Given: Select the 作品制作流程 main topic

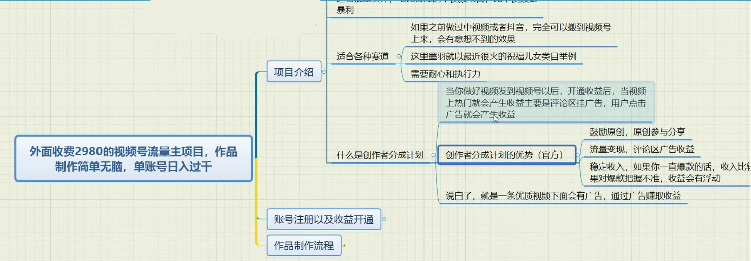Looking at the screenshot, I should tap(304, 246).
